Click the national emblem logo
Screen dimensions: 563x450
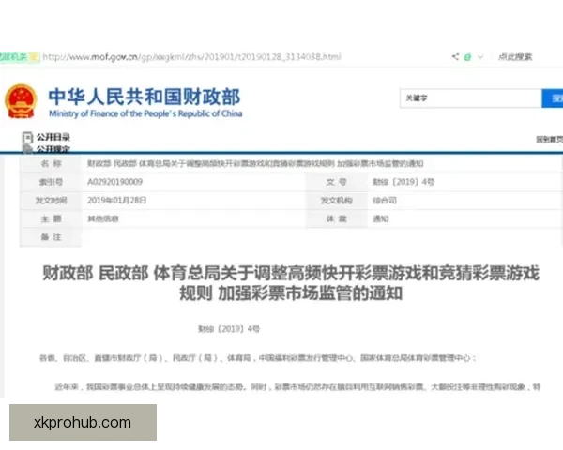tap(21, 101)
